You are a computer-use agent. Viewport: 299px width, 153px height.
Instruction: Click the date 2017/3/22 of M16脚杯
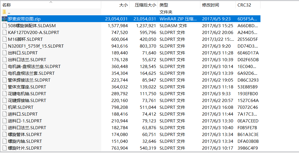point(218,39)
